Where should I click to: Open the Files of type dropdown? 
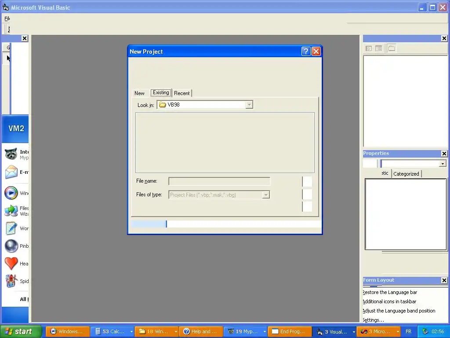point(266,195)
